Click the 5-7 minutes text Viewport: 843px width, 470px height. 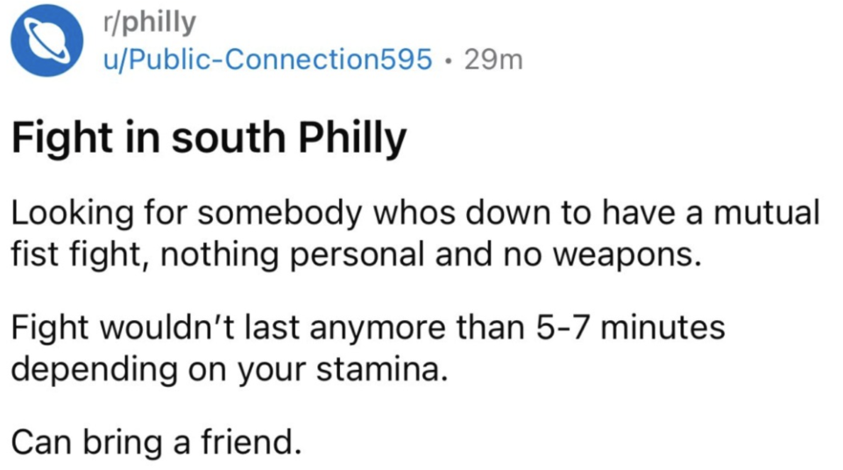(x=629, y=327)
